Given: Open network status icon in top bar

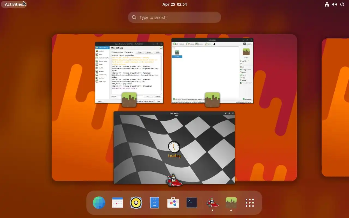Looking at the screenshot, I should [x=327, y=4].
